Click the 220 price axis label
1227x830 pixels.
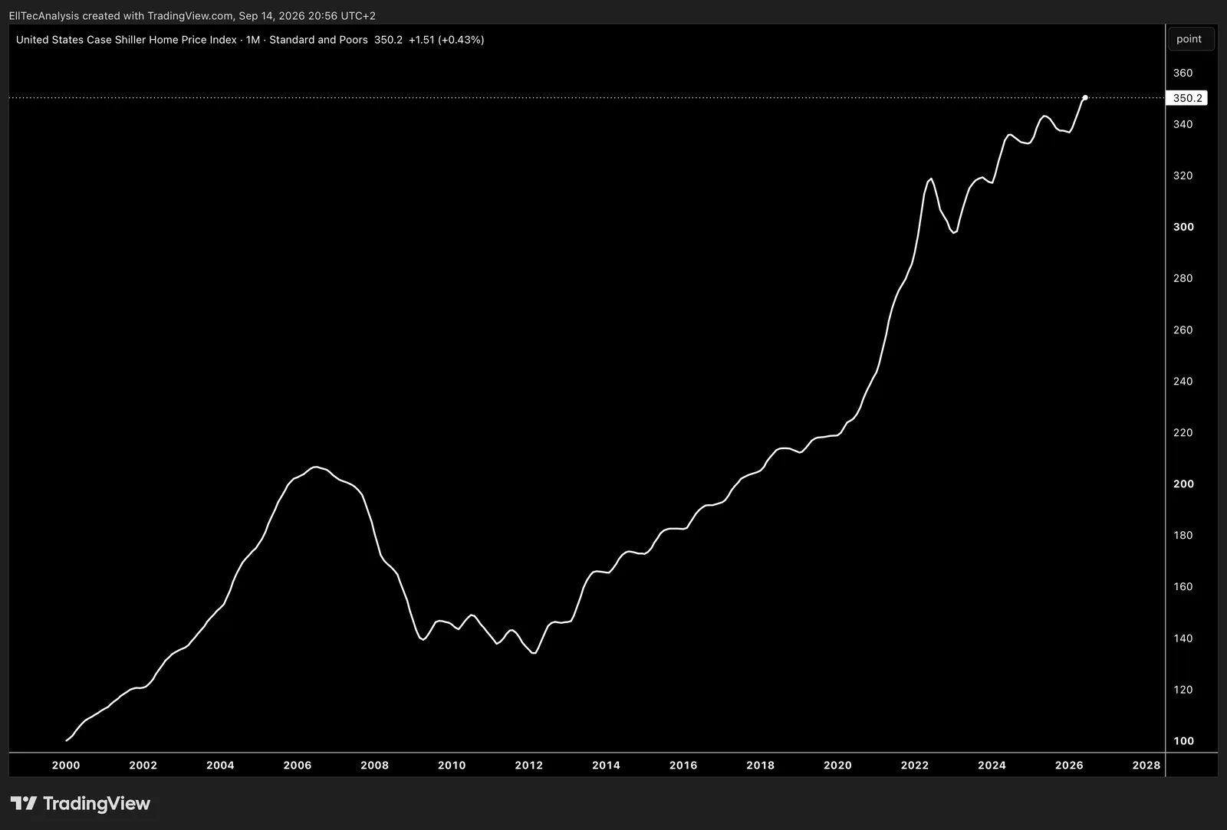[x=1183, y=432]
